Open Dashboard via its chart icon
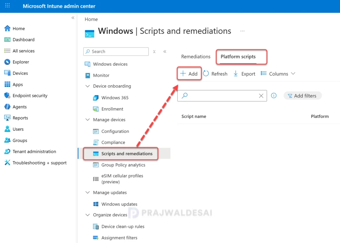 tap(7, 40)
